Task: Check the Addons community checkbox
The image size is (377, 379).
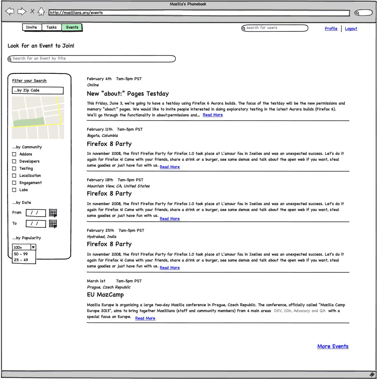Action: coord(14,154)
